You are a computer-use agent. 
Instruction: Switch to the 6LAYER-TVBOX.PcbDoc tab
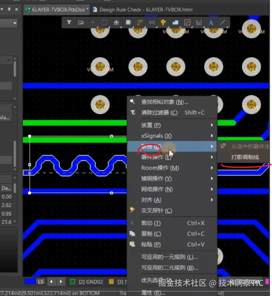[57, 9]
